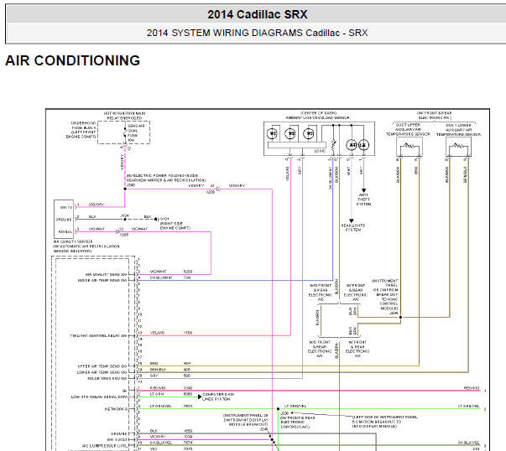Viewport: 506px width, 451px height.
Task: Click the "AIR COMPRESSOR CTRL" pin label
Action: [105, 445]
